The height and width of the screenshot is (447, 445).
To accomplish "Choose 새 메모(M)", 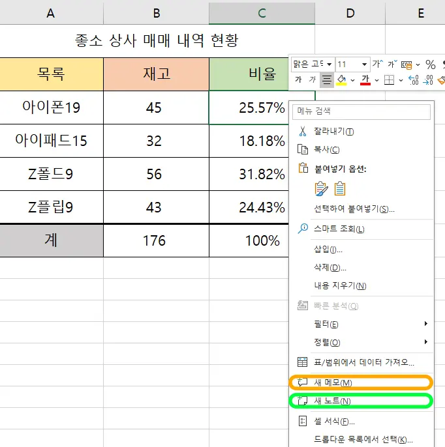I will (361, 382).
